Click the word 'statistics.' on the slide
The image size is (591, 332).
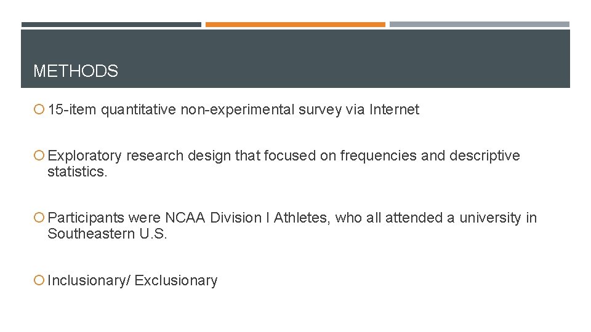(78, 172)
